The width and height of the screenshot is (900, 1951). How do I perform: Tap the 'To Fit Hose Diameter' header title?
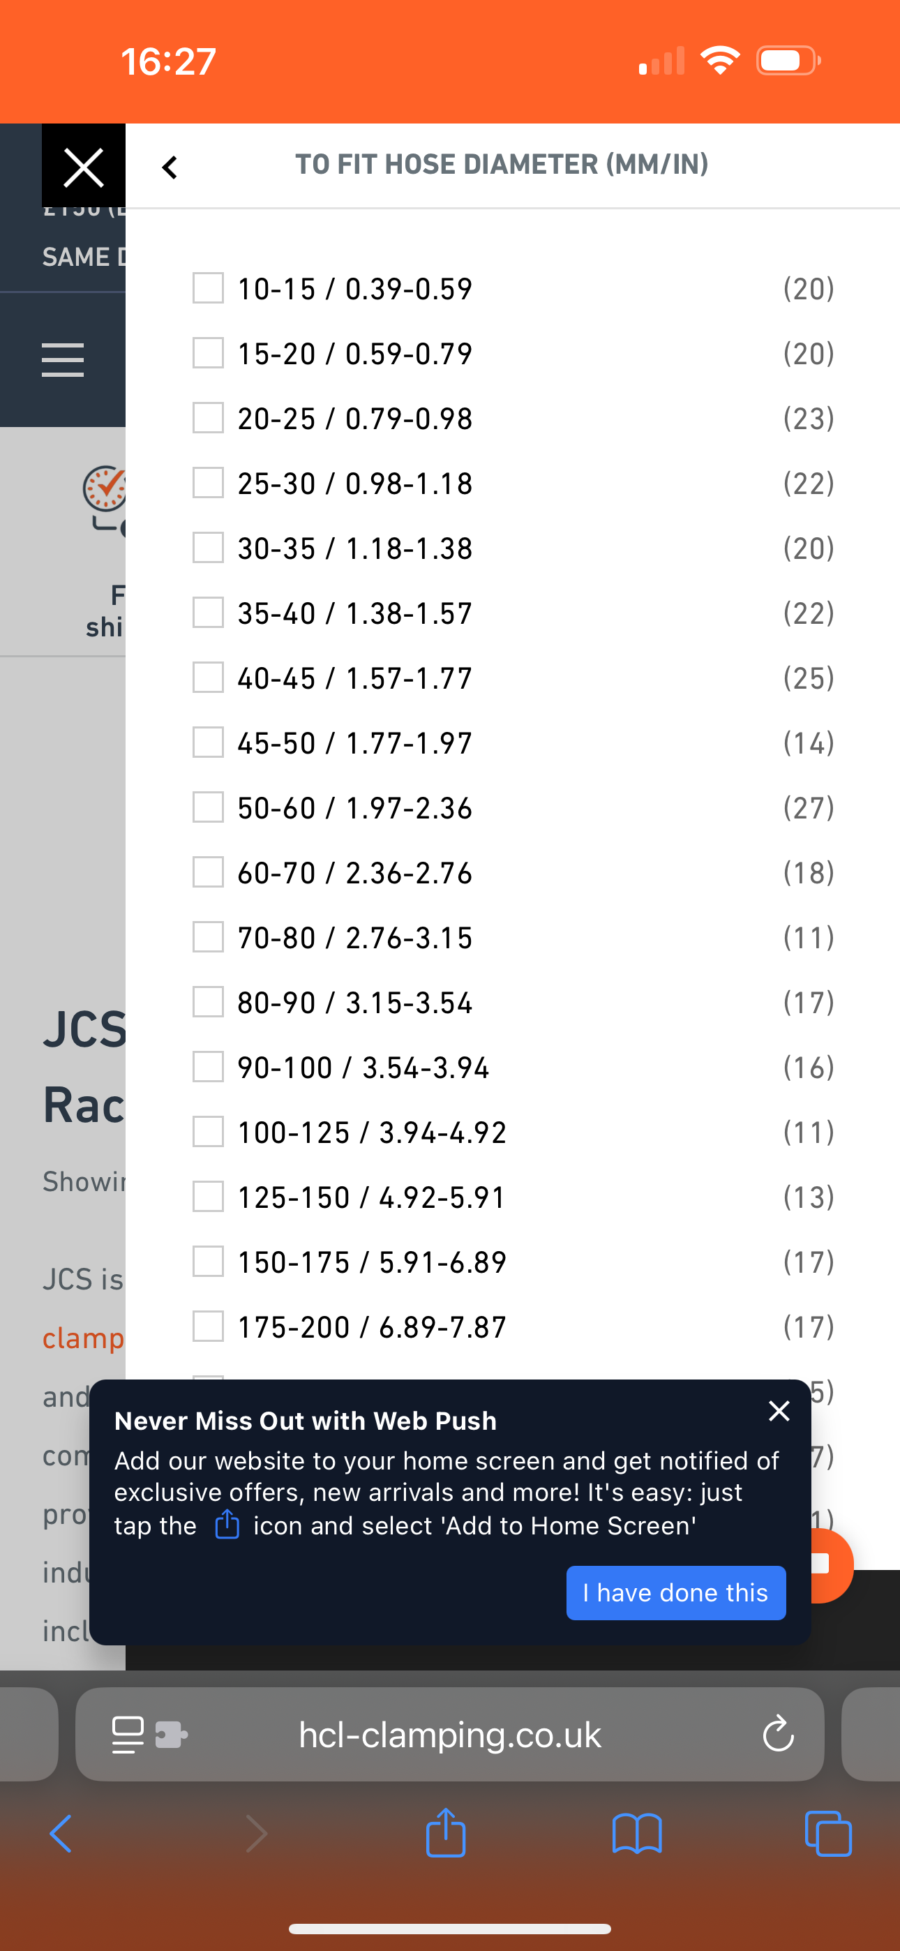(502, 165)
